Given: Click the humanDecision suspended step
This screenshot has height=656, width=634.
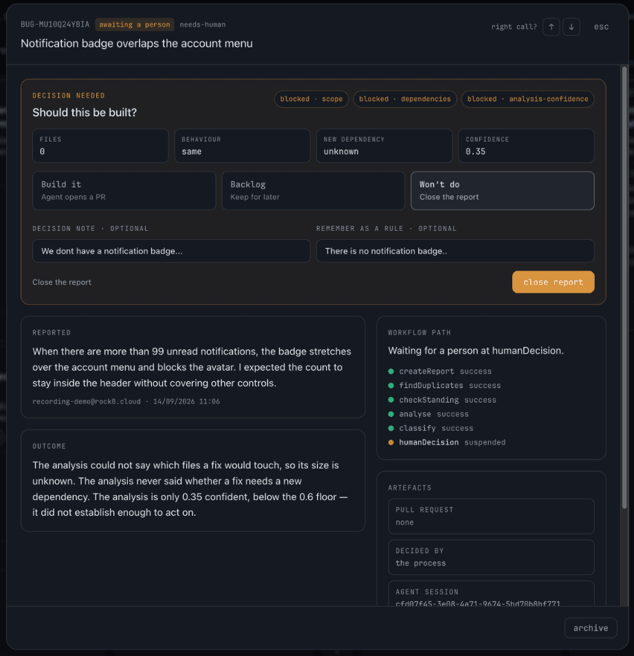Looking at the screenshot, I should coord(447,442).
